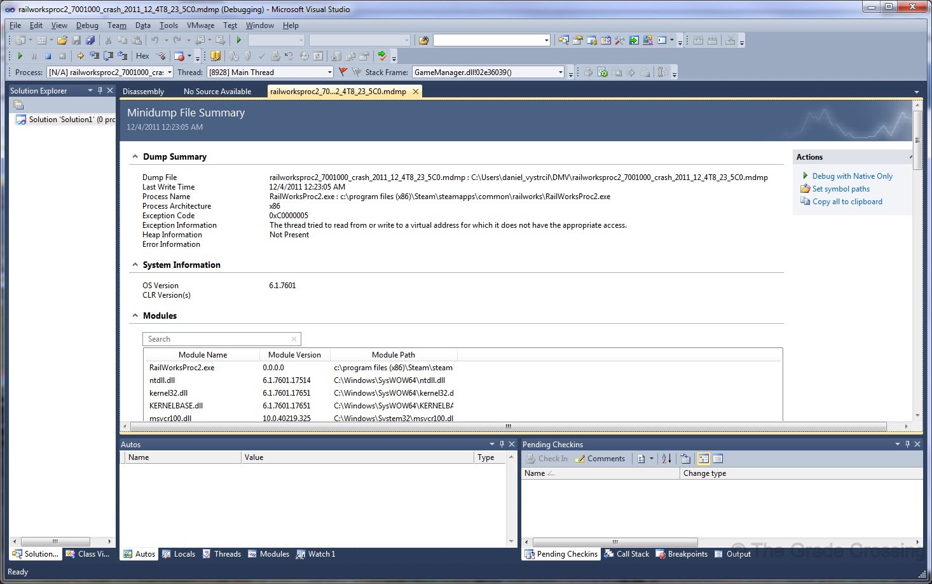Image resolution: width=932 pixels, height=584 pixels.
Task: Click the Start Page green arrow icon
Action: coord(634,40)
